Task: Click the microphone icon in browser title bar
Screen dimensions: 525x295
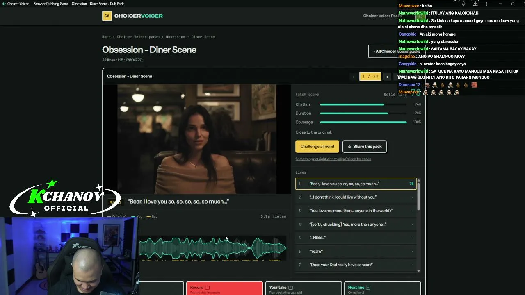Action: click(463, 4)
